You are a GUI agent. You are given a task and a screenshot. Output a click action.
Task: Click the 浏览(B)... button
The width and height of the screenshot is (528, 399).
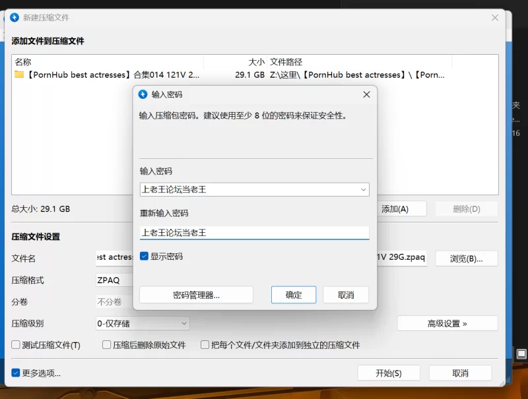(467, 259)
